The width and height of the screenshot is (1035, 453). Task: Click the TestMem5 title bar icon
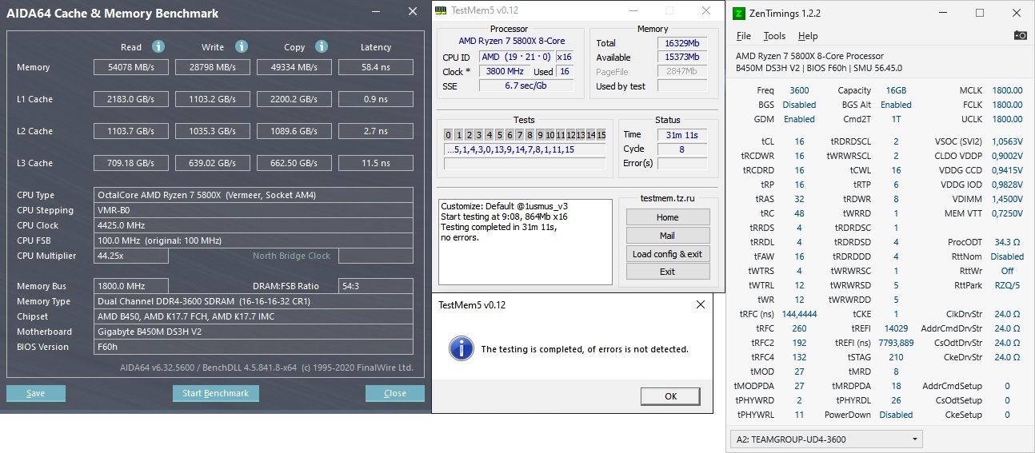[441, 10]
